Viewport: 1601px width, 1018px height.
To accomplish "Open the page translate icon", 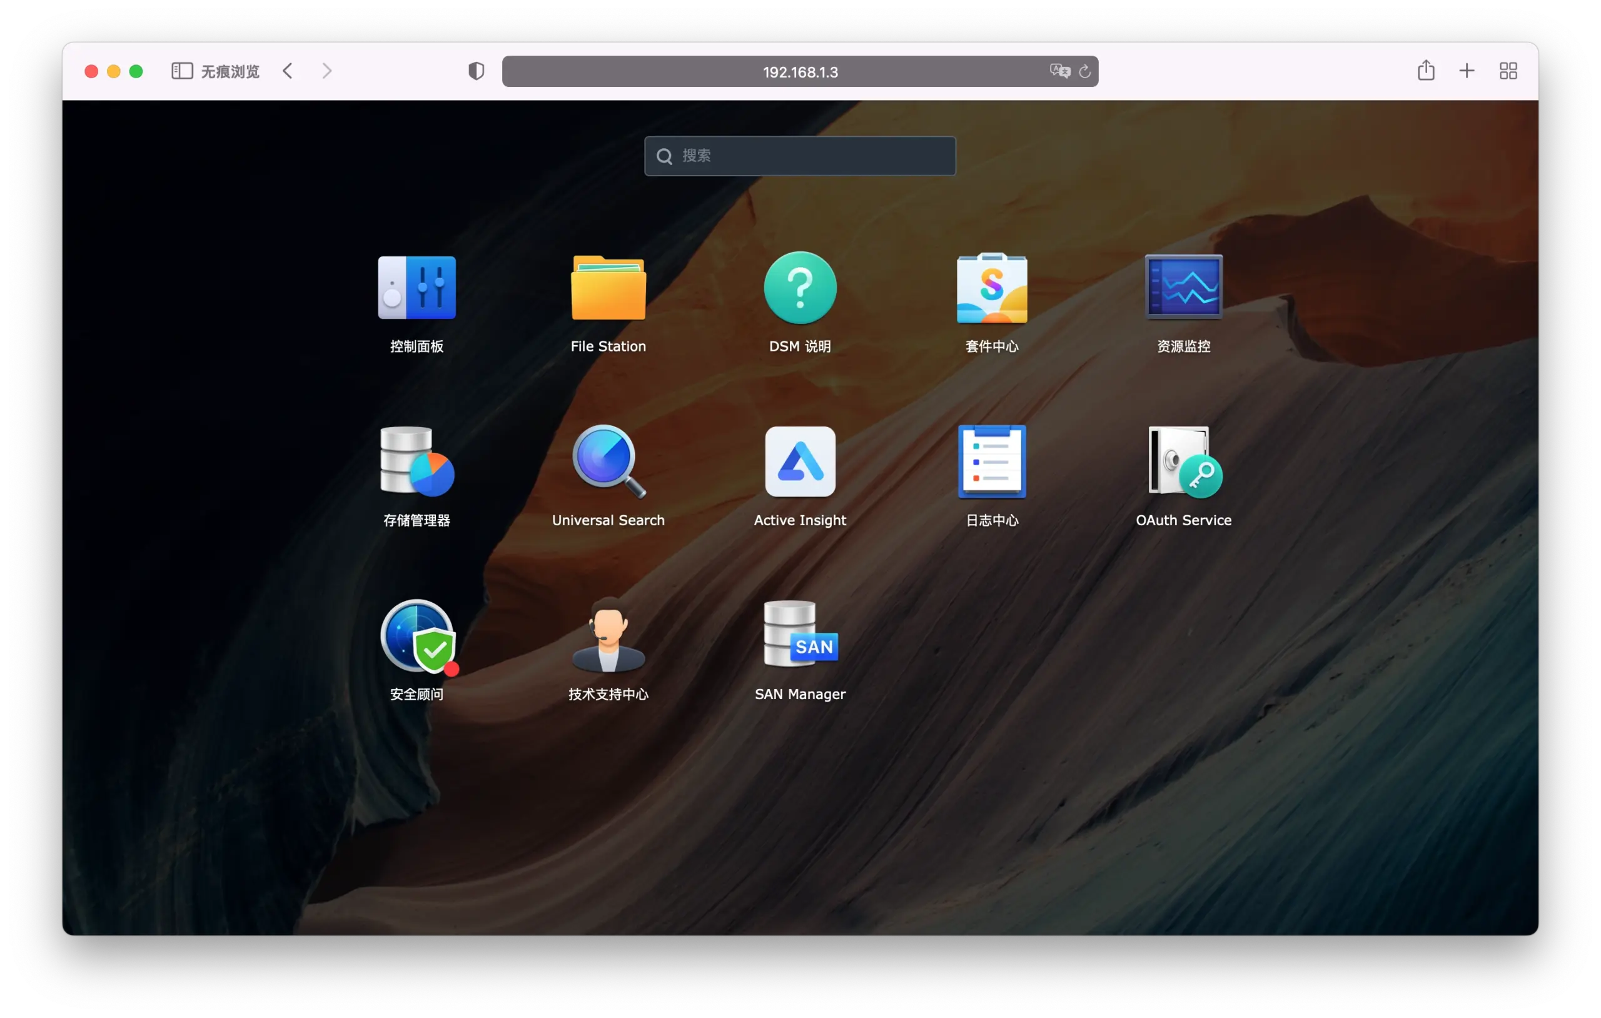I will click(x=1059, y=71).
